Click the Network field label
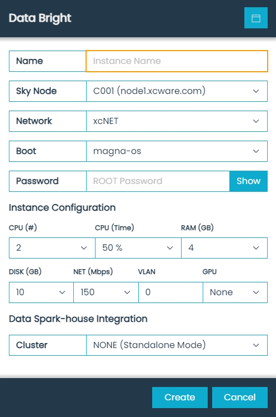276x417 pixels. click(x=34, y=121)
